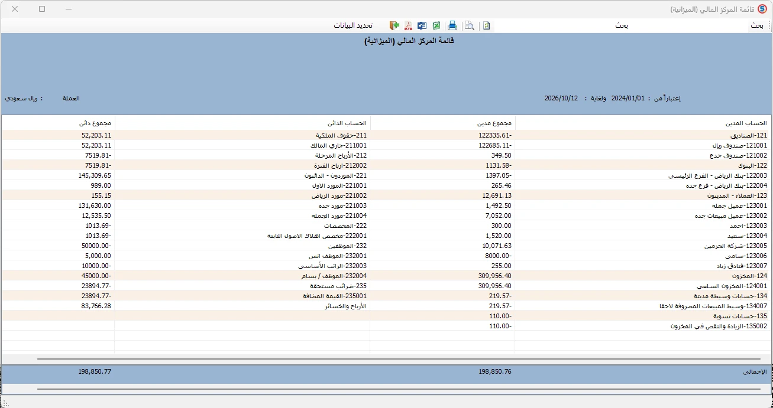This screenshot has width=773, height=408.
Task: Click the الحساب الدائن column header
Action: coord(347,123)
